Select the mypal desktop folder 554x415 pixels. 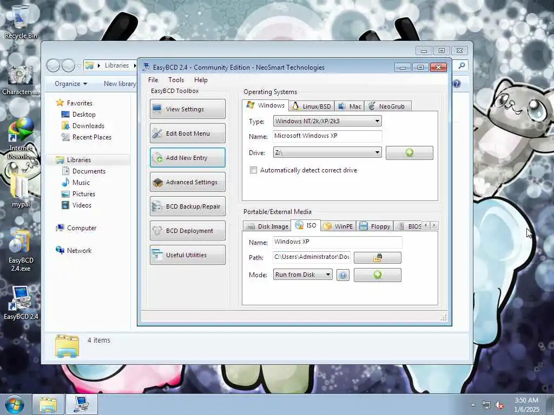click(x=21, y=191)
